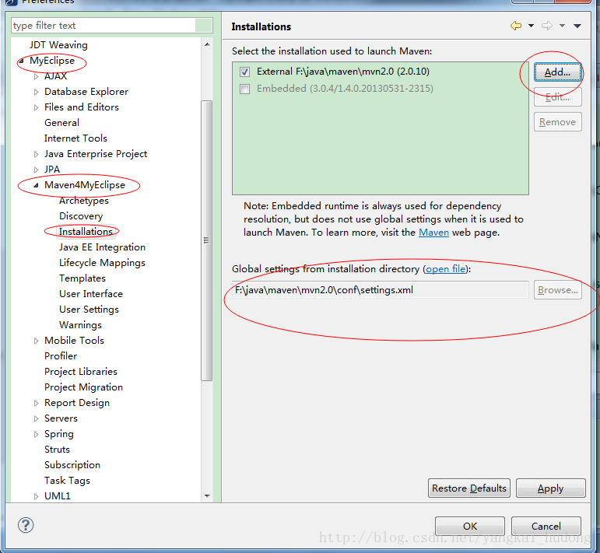Check the Embedded 3.0.4 installation checkbox
The width and height of the screenshot is (600, 553).
click(244, 89)
